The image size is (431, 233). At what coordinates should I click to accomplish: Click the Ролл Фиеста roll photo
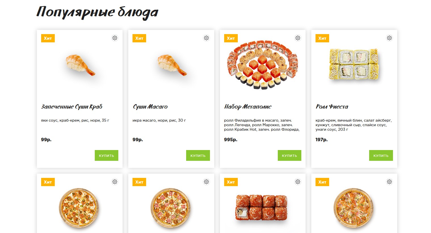[x=354, y=64]
